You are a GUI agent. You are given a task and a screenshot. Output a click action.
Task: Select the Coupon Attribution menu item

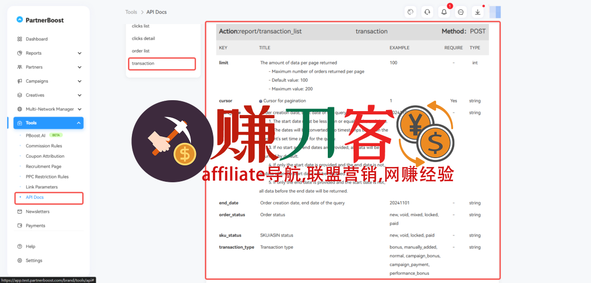pyautogui.click(x=45, y=157)
